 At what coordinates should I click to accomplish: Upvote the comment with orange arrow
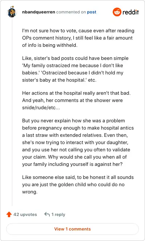[9, 214]
